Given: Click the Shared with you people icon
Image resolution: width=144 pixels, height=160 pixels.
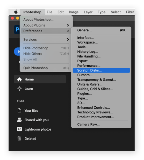Looking at the screenshot, I should (20, 120).
